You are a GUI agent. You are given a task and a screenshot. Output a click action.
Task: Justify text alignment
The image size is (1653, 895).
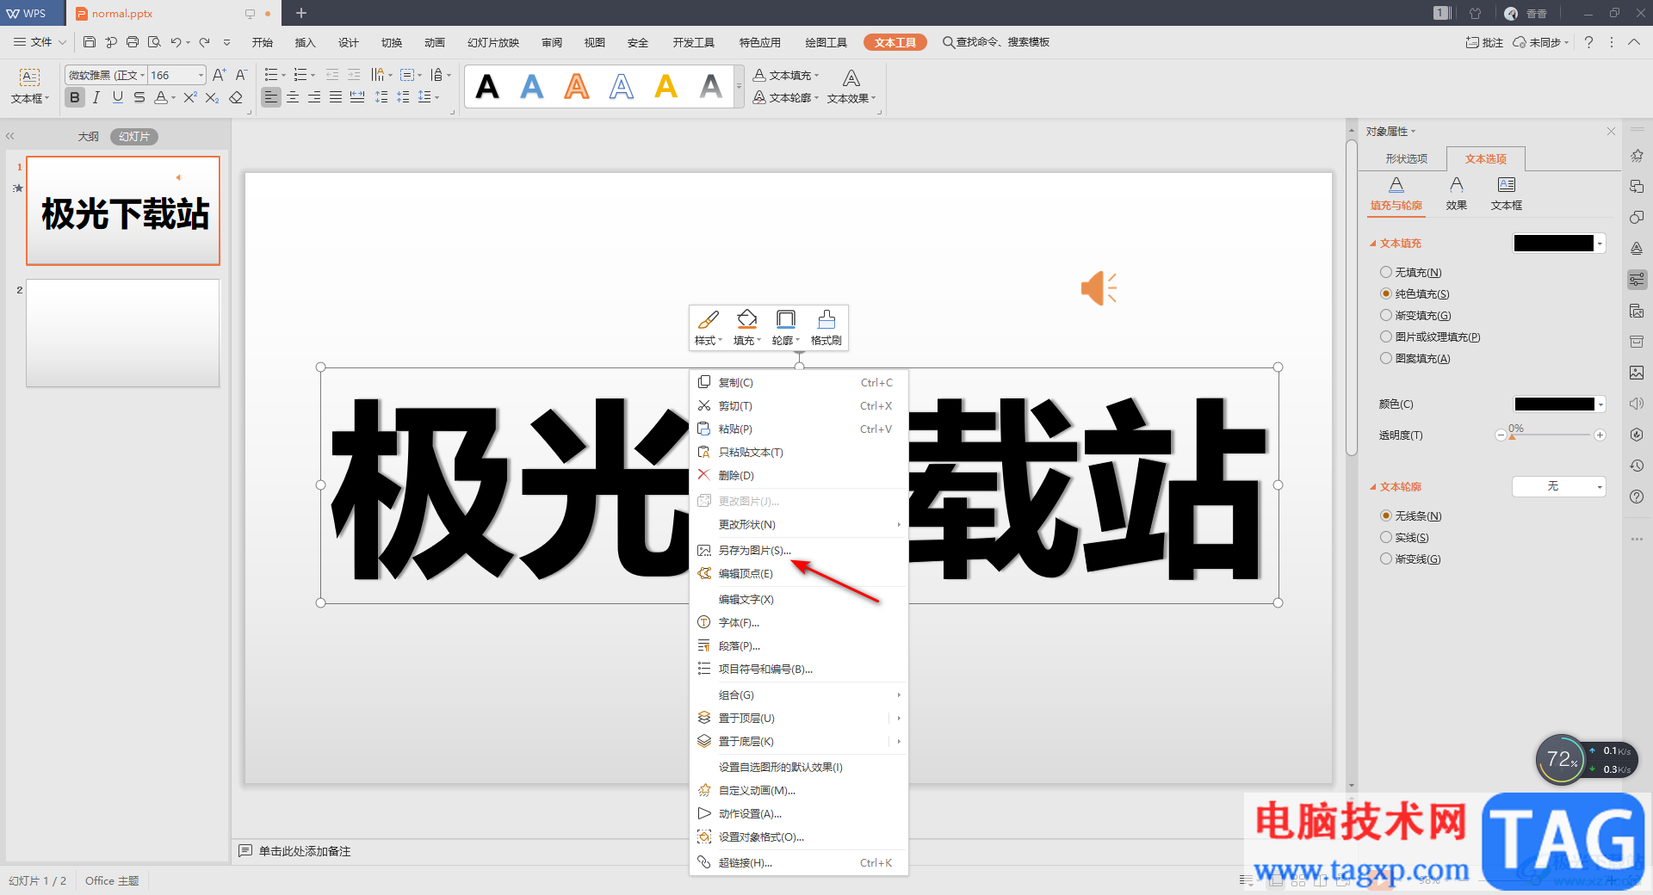(x=336, y=97)
